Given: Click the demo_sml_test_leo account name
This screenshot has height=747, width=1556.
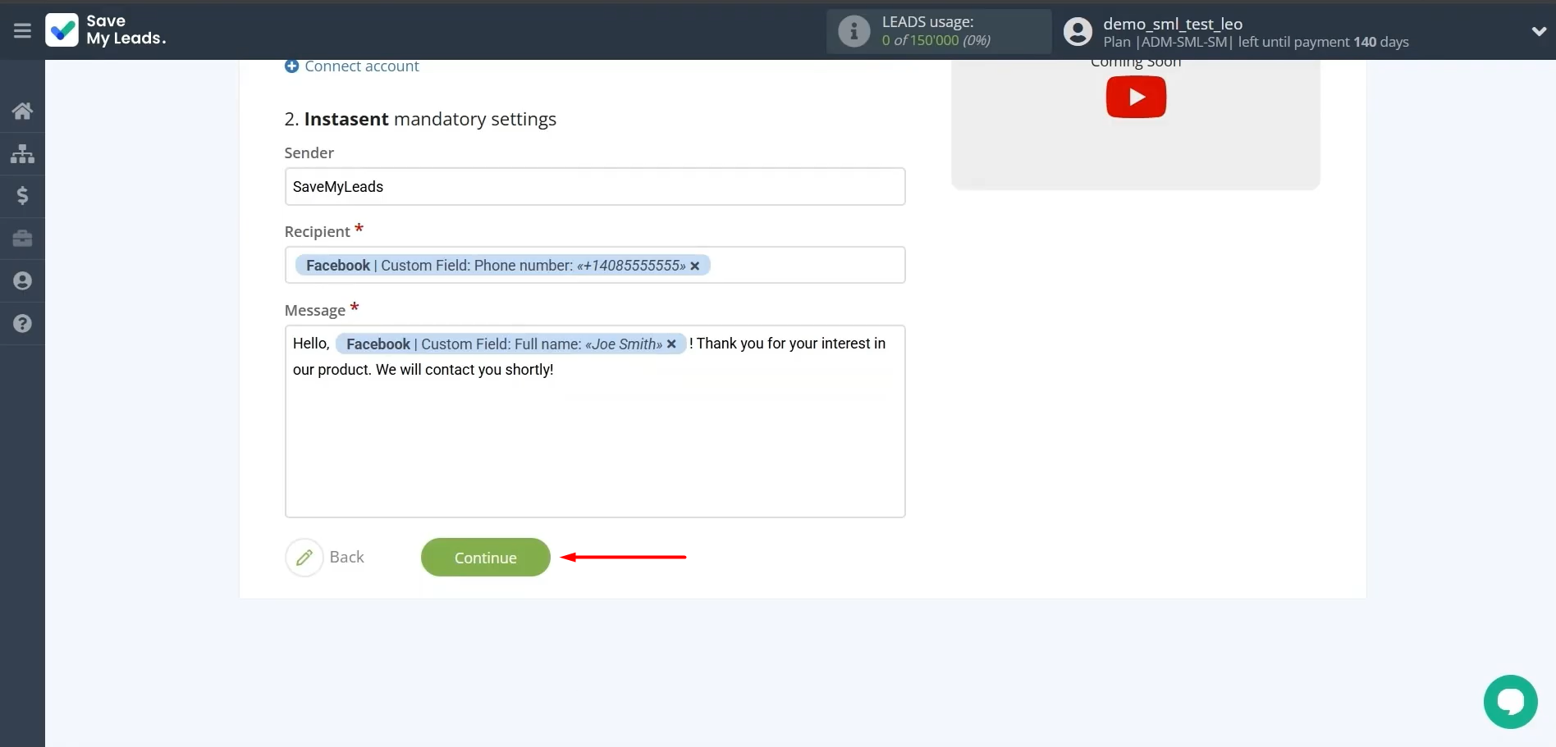Looking at the screenshot, I should pos(1173,24).
